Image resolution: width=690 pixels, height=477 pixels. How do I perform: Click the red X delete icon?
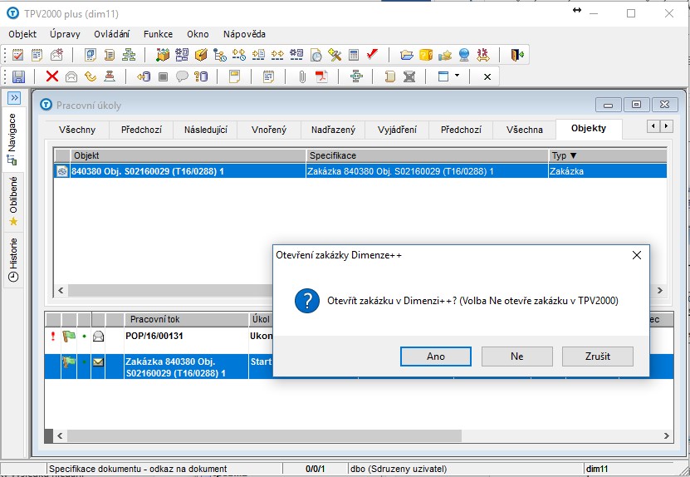(52, 76)
